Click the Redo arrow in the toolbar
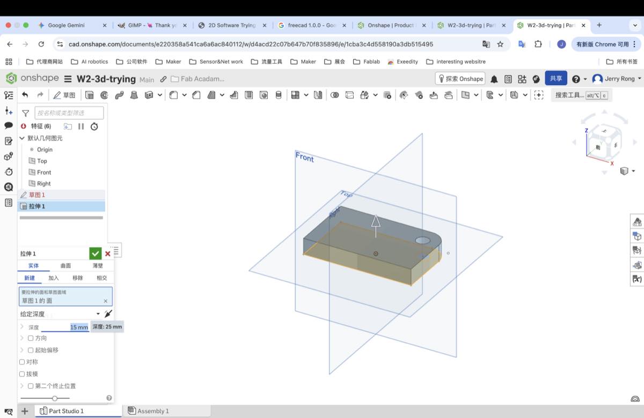Screen dimensions: 644x418 [40, 95]
